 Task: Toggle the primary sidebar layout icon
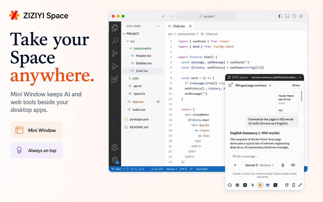(280, 16)
